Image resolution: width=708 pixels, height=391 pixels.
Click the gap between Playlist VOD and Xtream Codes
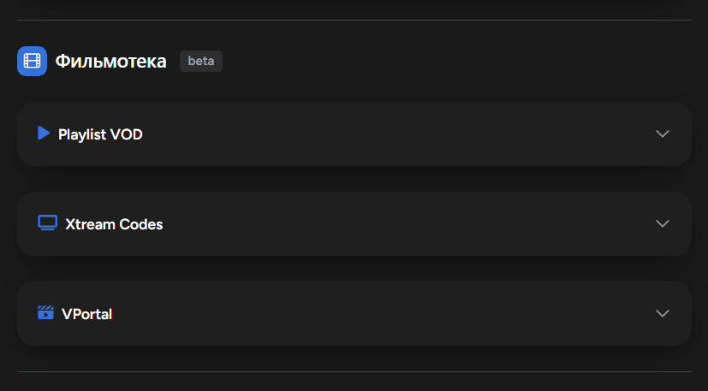pyautogui.click(x=354, y=179)
